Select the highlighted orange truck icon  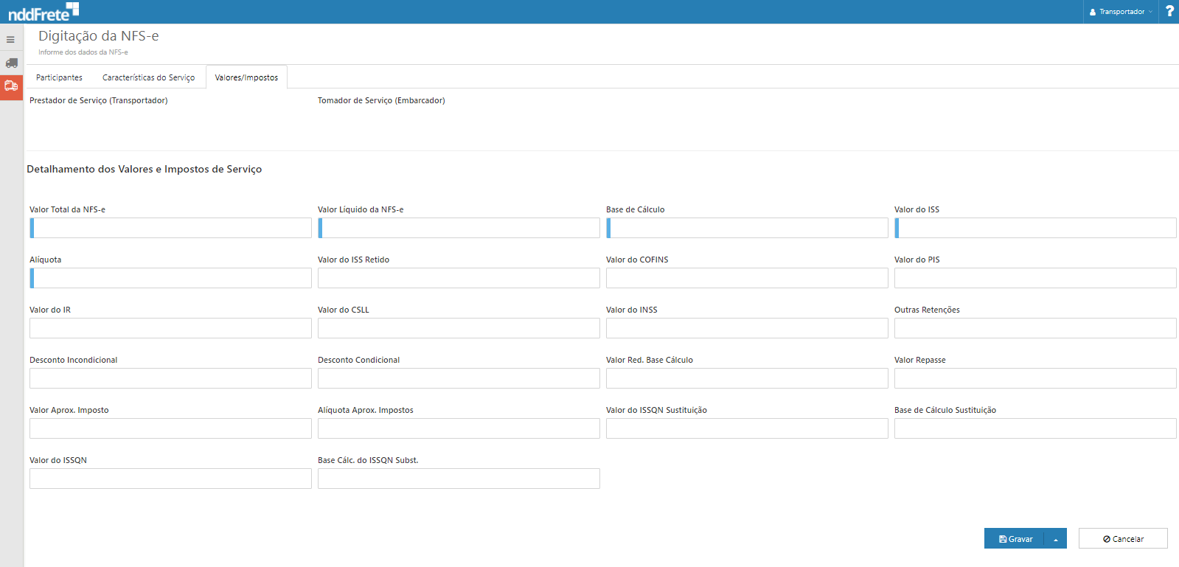pyautogui.click(x=11, y=86)
